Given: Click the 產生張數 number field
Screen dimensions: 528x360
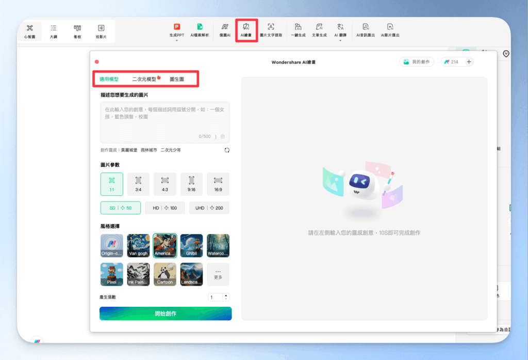Looking at the screenshot, I should [x=216, y=297].
